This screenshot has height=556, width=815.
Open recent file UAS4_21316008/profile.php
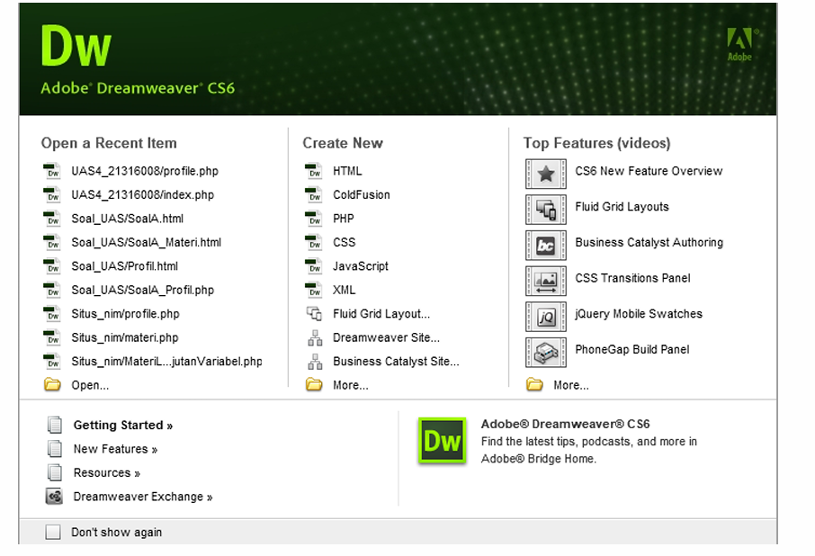(145, 171)
